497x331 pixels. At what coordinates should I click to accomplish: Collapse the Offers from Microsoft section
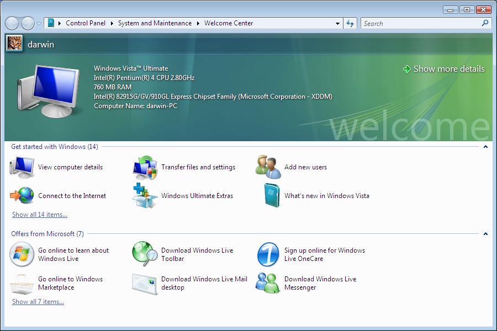click(485, 234)
